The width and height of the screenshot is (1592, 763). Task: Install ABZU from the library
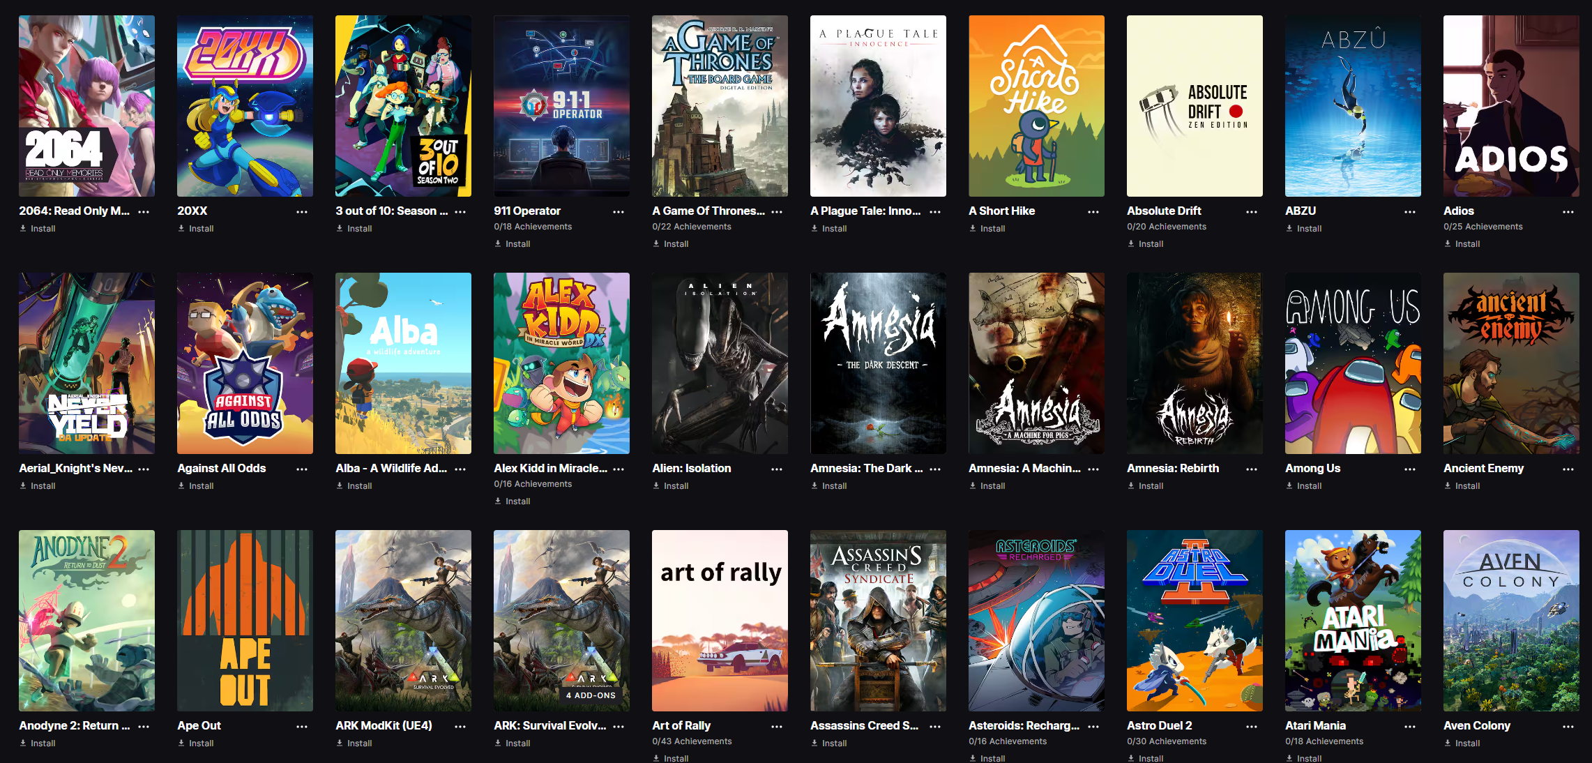click(x=1304, y=229)
